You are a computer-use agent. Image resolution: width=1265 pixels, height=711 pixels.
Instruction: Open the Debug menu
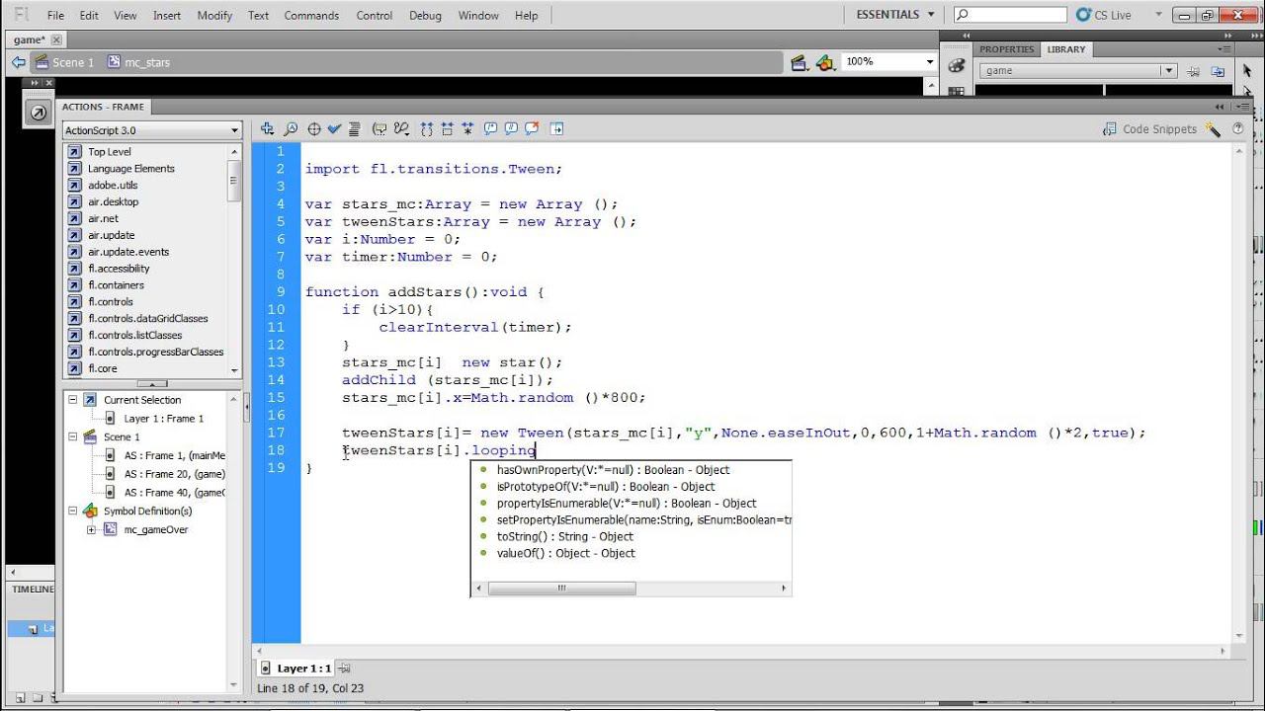coord(425,15)
